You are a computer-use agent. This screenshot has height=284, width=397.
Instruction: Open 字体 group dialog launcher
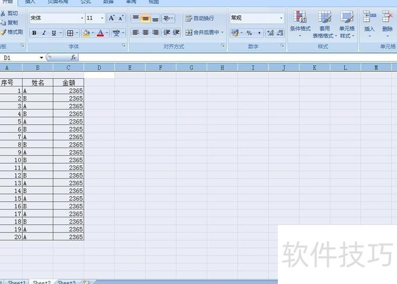point(124,46)
